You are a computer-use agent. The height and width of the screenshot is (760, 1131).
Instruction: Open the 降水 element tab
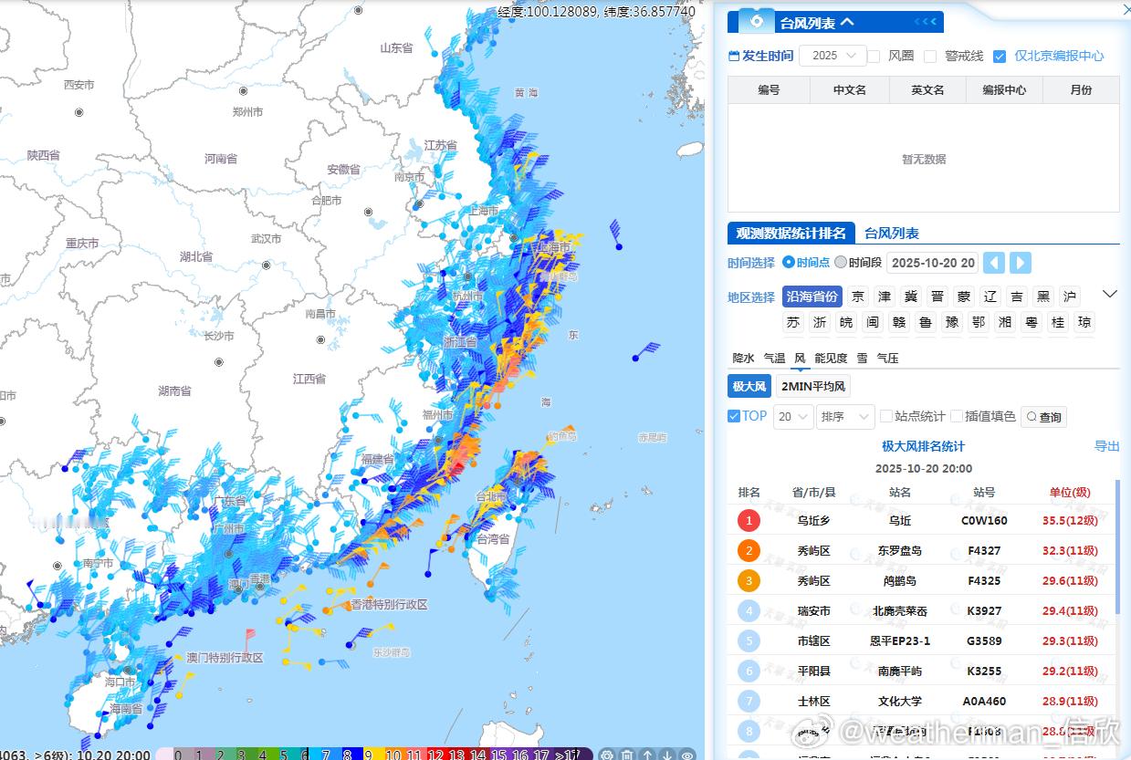(x=744, y=359)
